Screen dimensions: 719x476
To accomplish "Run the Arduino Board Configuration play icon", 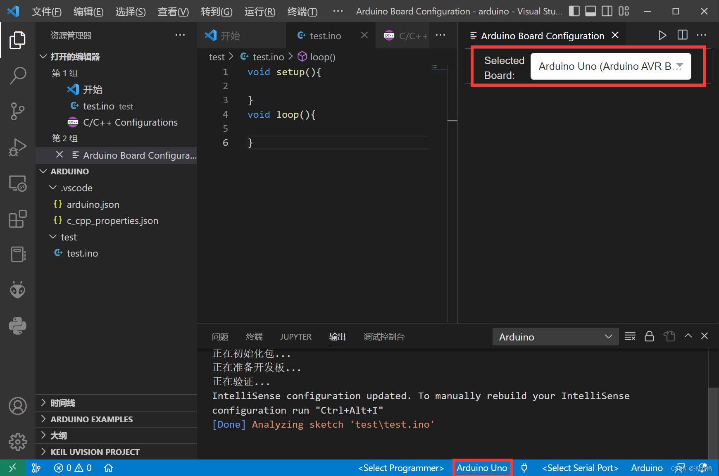I will point(662,35).
